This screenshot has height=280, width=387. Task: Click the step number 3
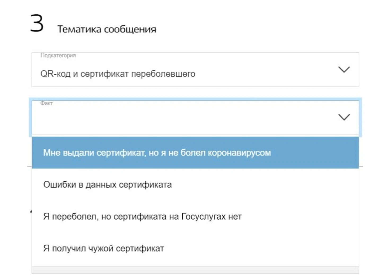[x=37, y=24]
